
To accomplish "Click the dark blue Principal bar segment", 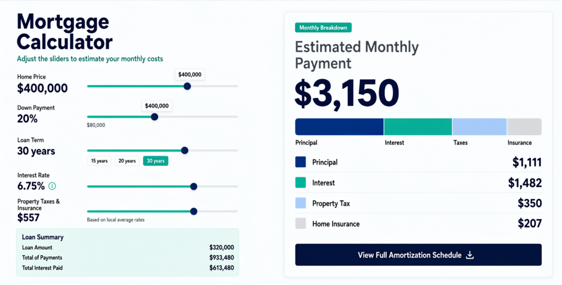I will coord(339,127).
